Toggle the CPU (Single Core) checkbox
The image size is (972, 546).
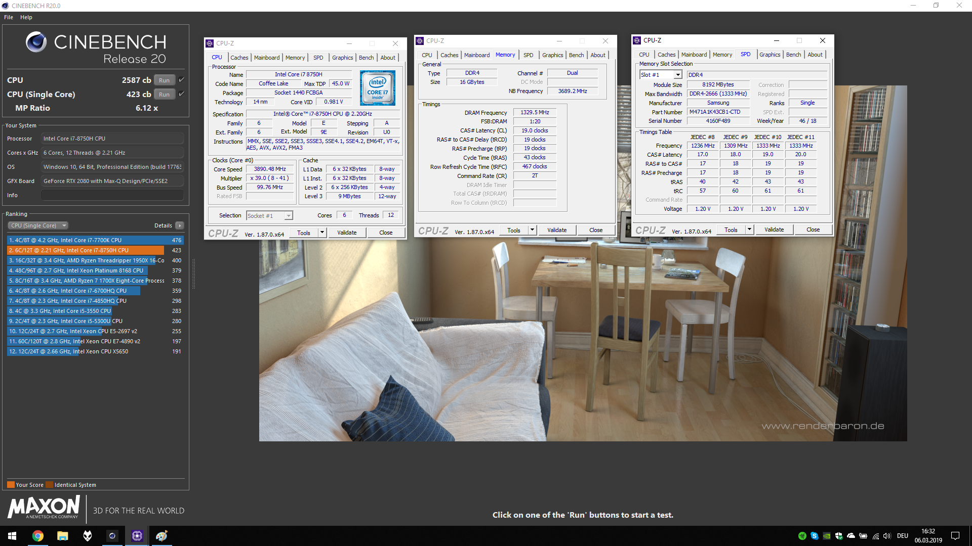click(181, 94)
